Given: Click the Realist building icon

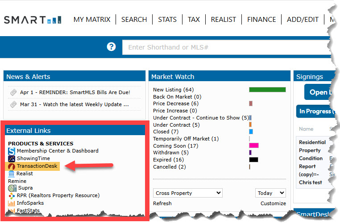Looking at the screenshot, I should coord(12,173).
